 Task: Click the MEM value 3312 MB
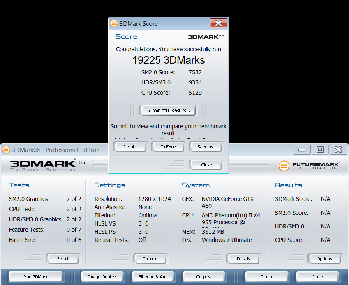click(213, 232)
